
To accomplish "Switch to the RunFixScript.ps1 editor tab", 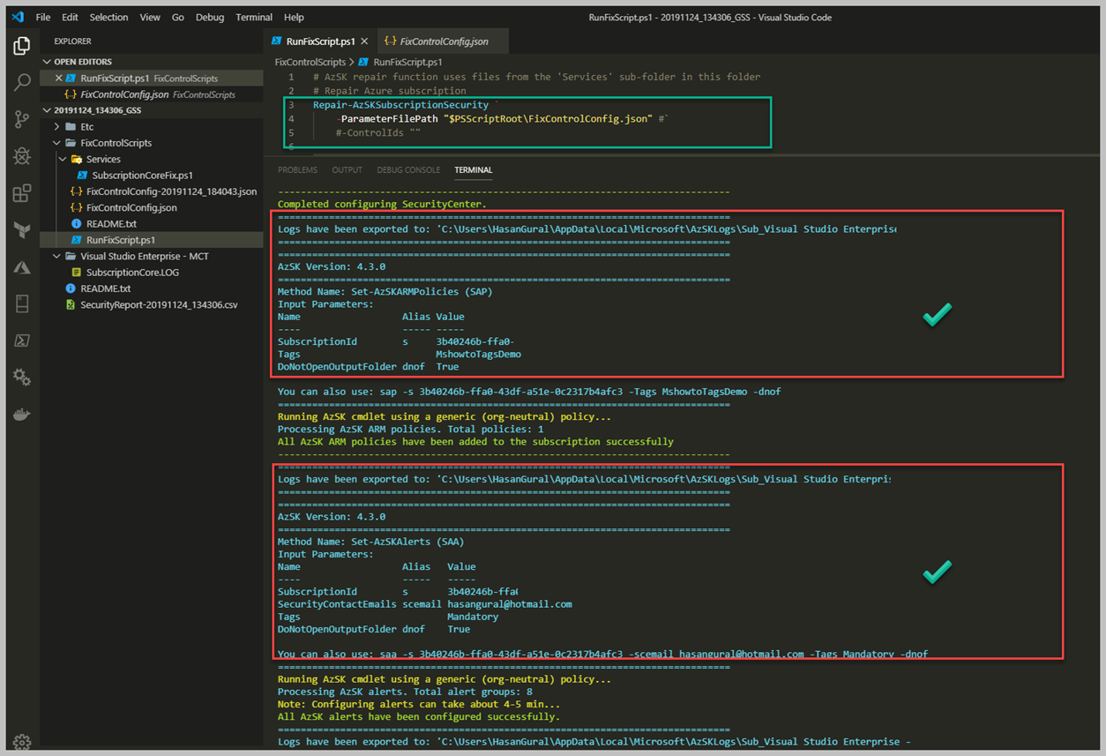I will (320, 41).
